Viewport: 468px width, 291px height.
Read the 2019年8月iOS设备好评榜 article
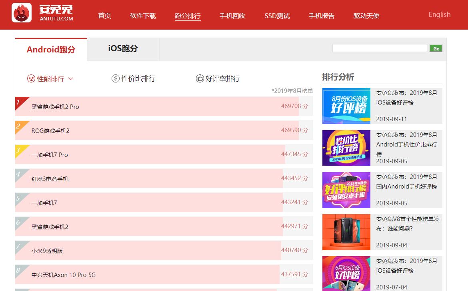tap(406, 98)
